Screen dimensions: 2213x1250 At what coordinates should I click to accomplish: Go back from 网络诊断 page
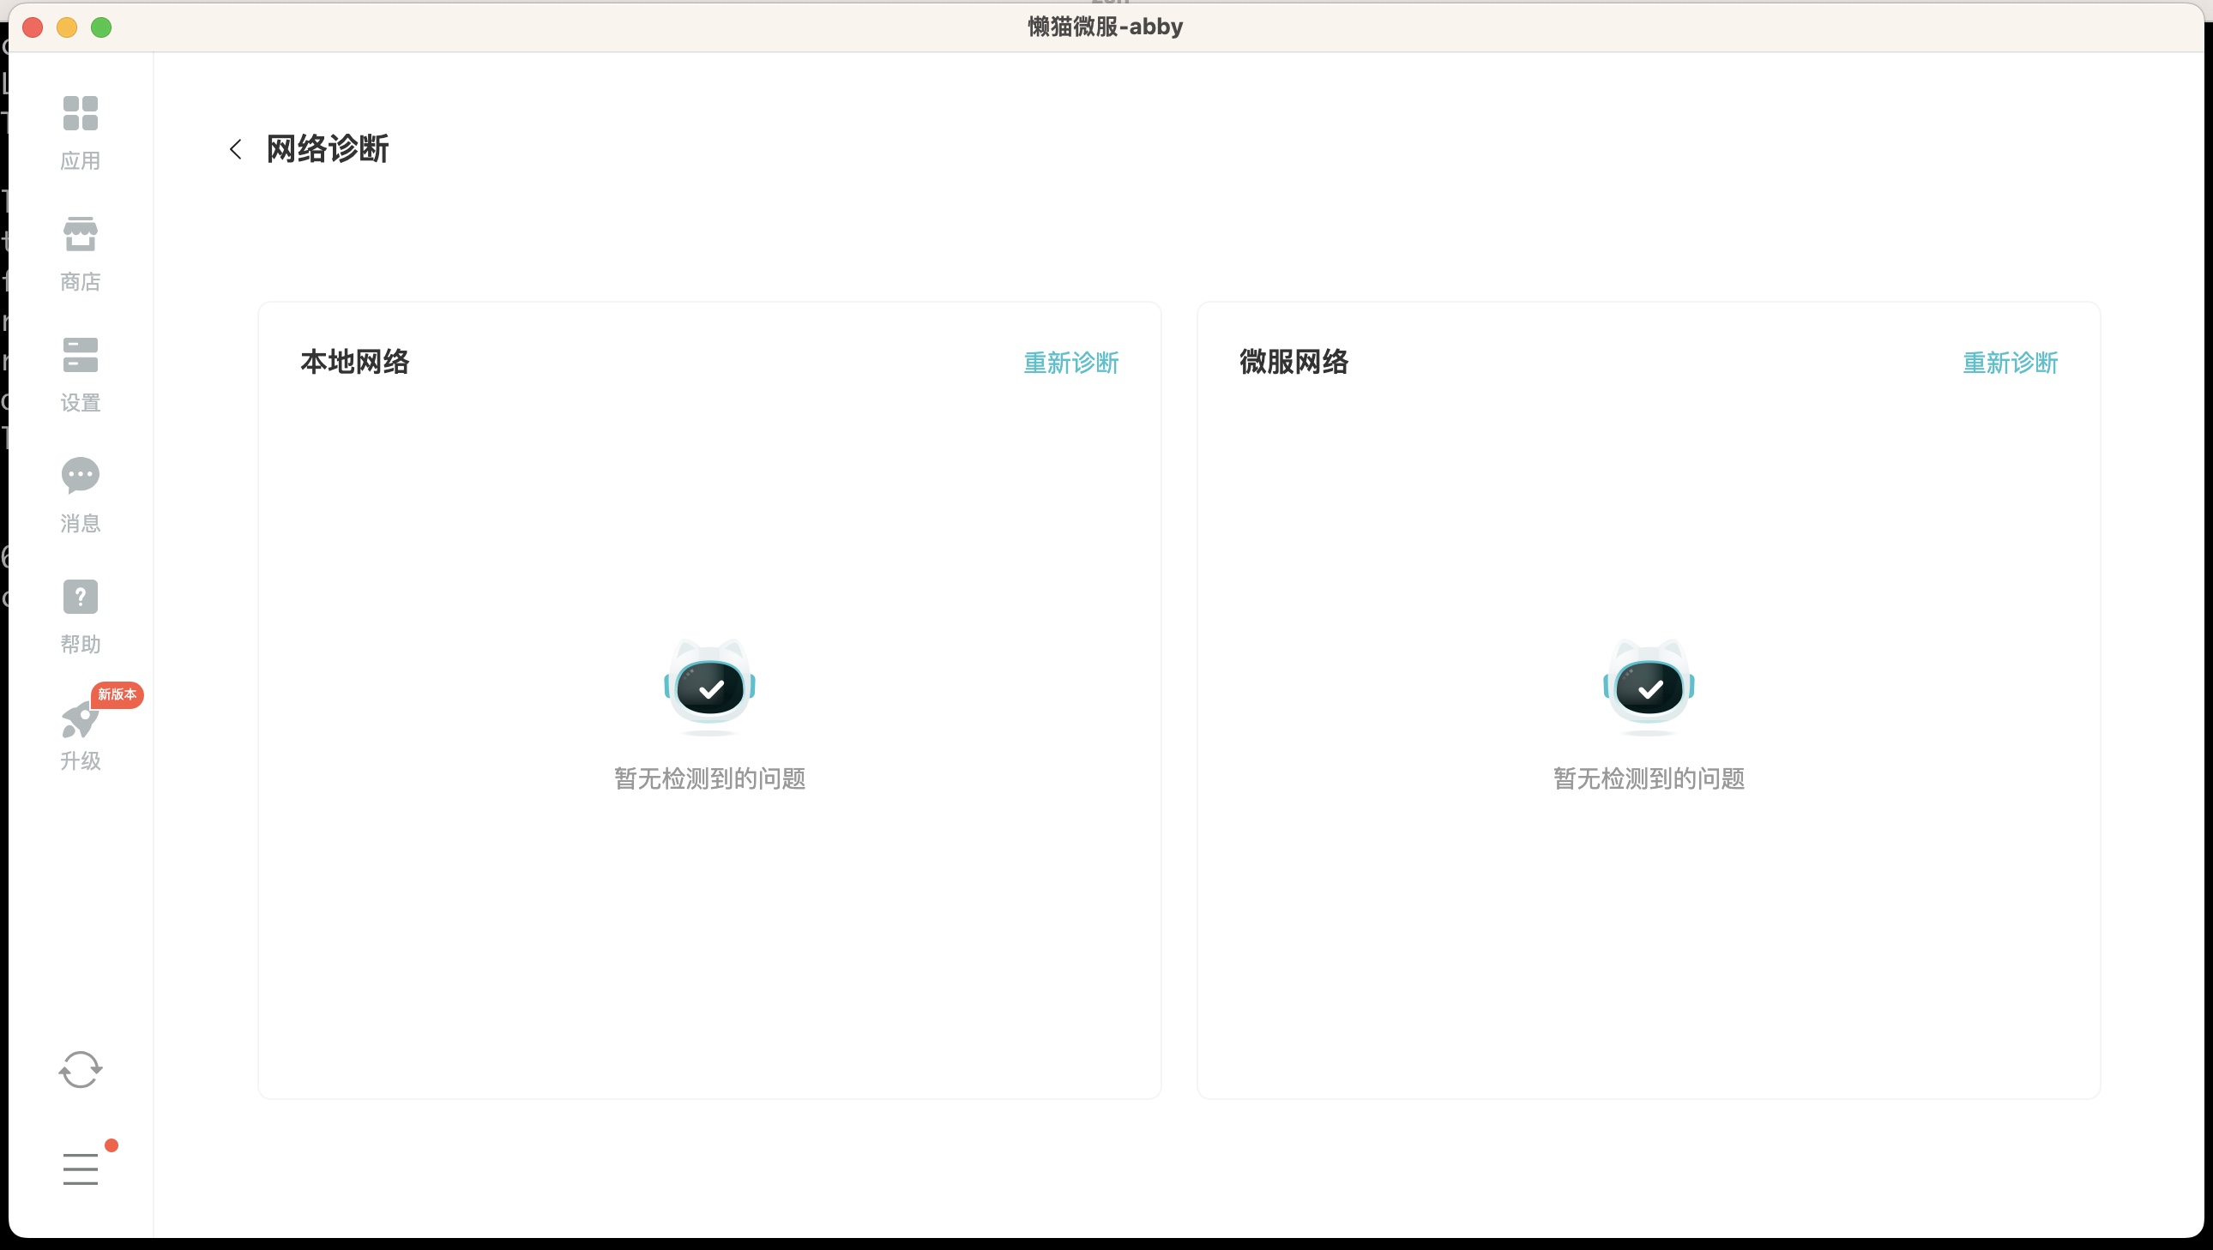tap(235, 149)
